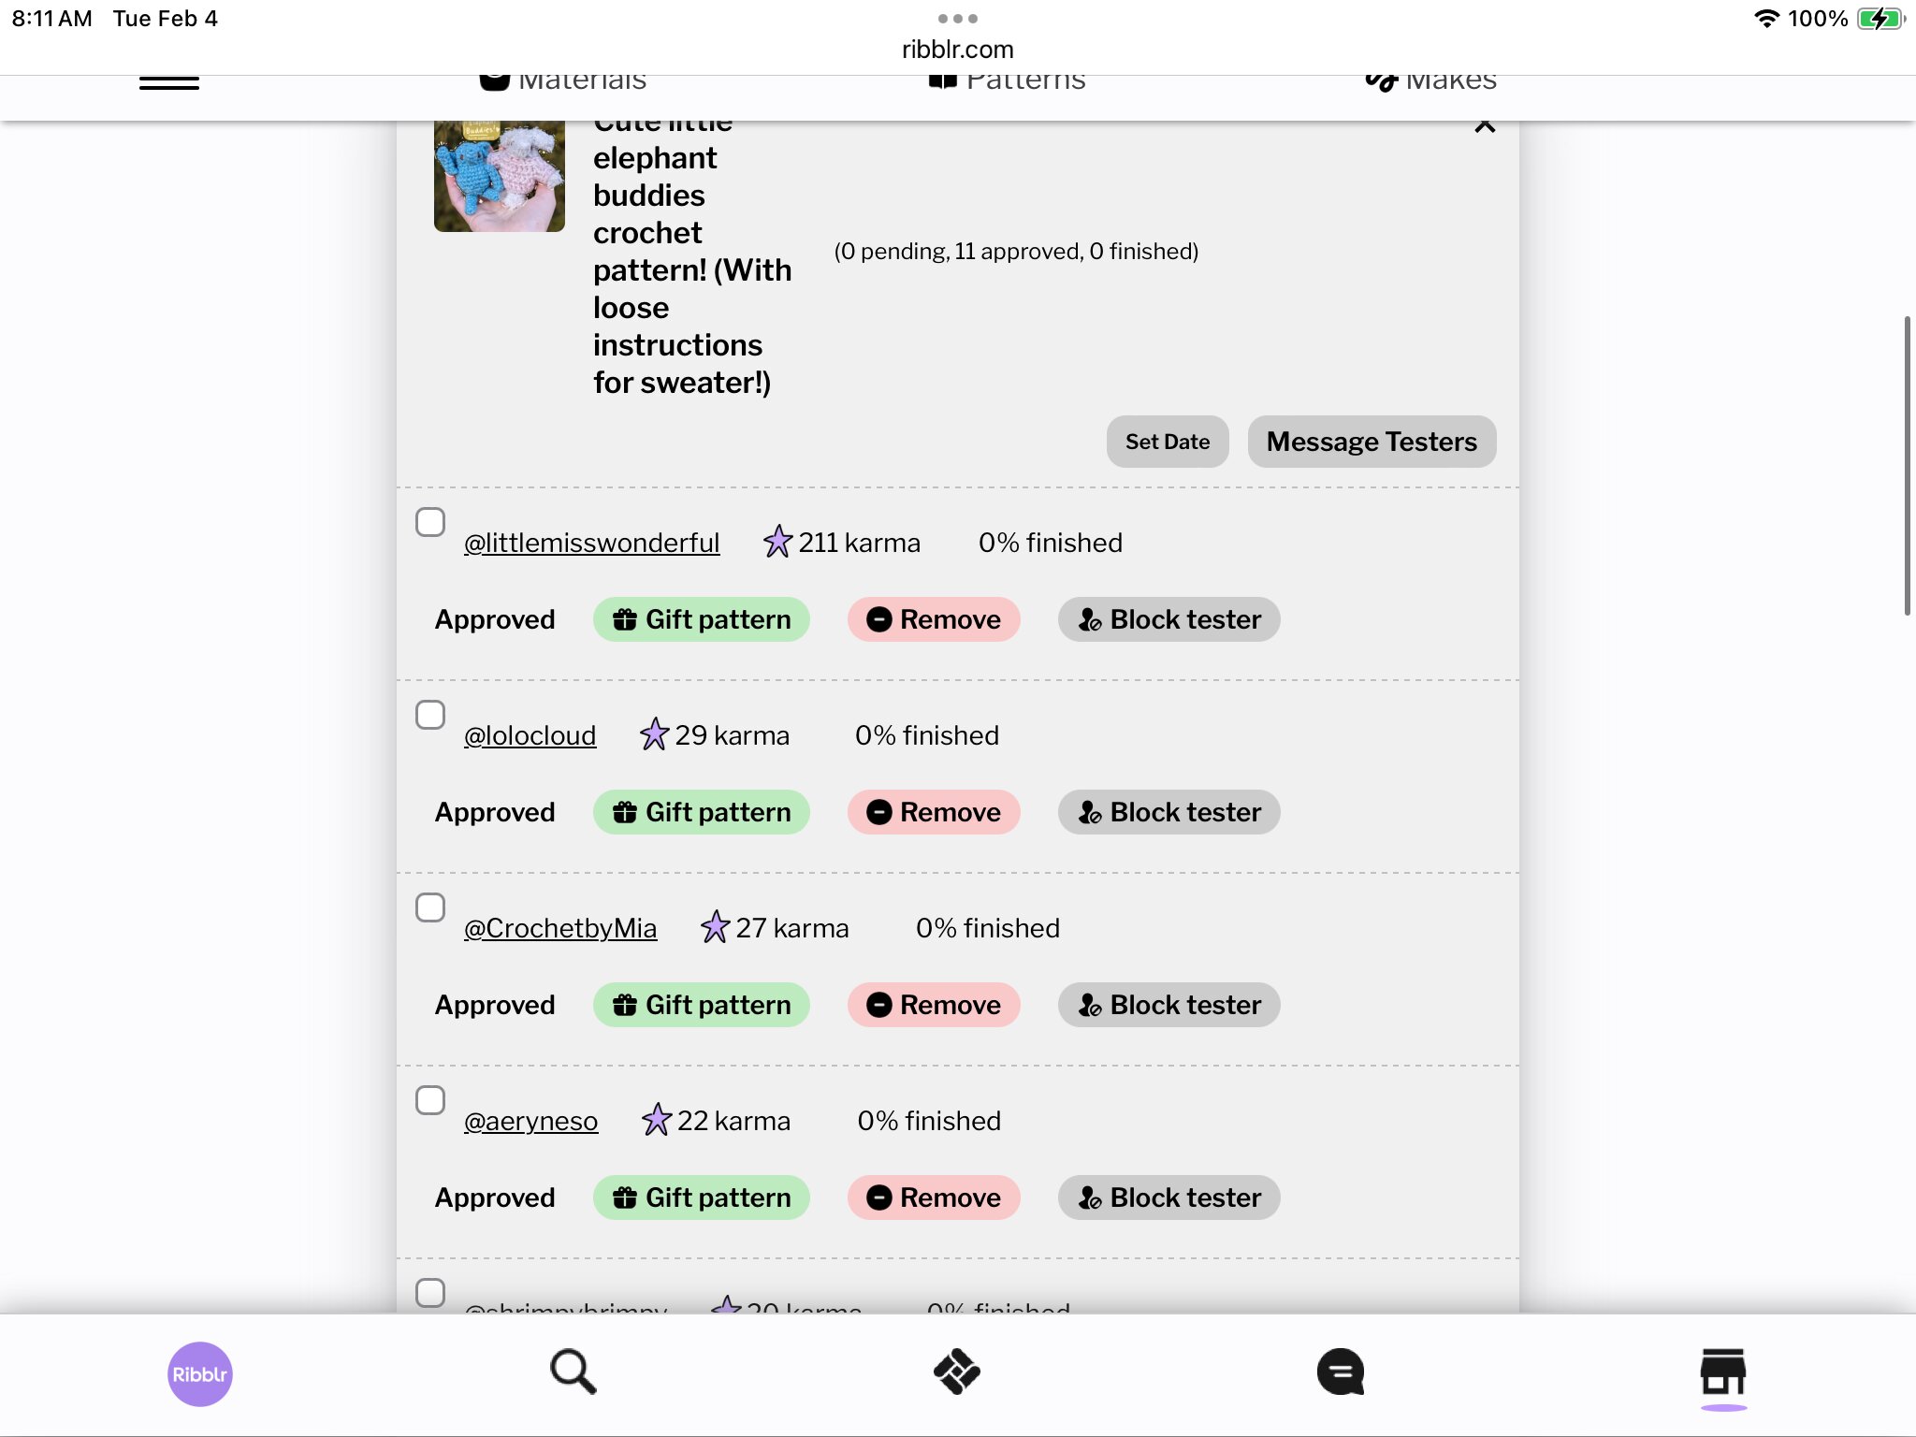
Task: Open the elephant buddies pattern thumbnail
Action: (x=500, y=176)
